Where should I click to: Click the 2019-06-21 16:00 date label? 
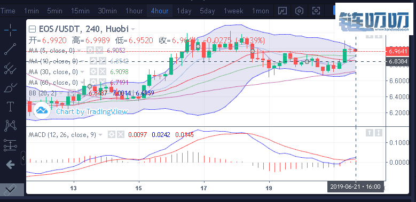(356, 187)
